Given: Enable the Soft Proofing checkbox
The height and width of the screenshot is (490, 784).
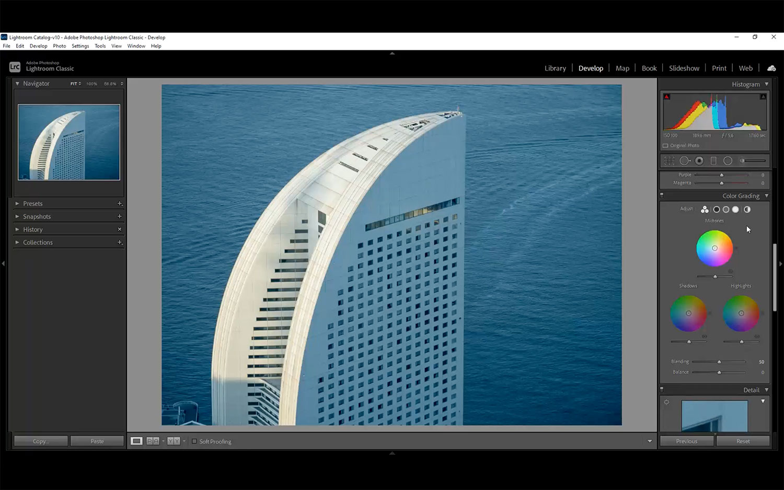Looking at the screenshot, I should tap(194, 441).
